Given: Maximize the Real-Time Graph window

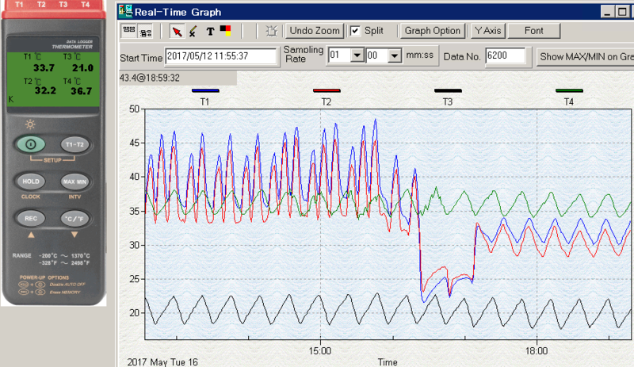Looking at the screenshot, I should click(622, 11).
